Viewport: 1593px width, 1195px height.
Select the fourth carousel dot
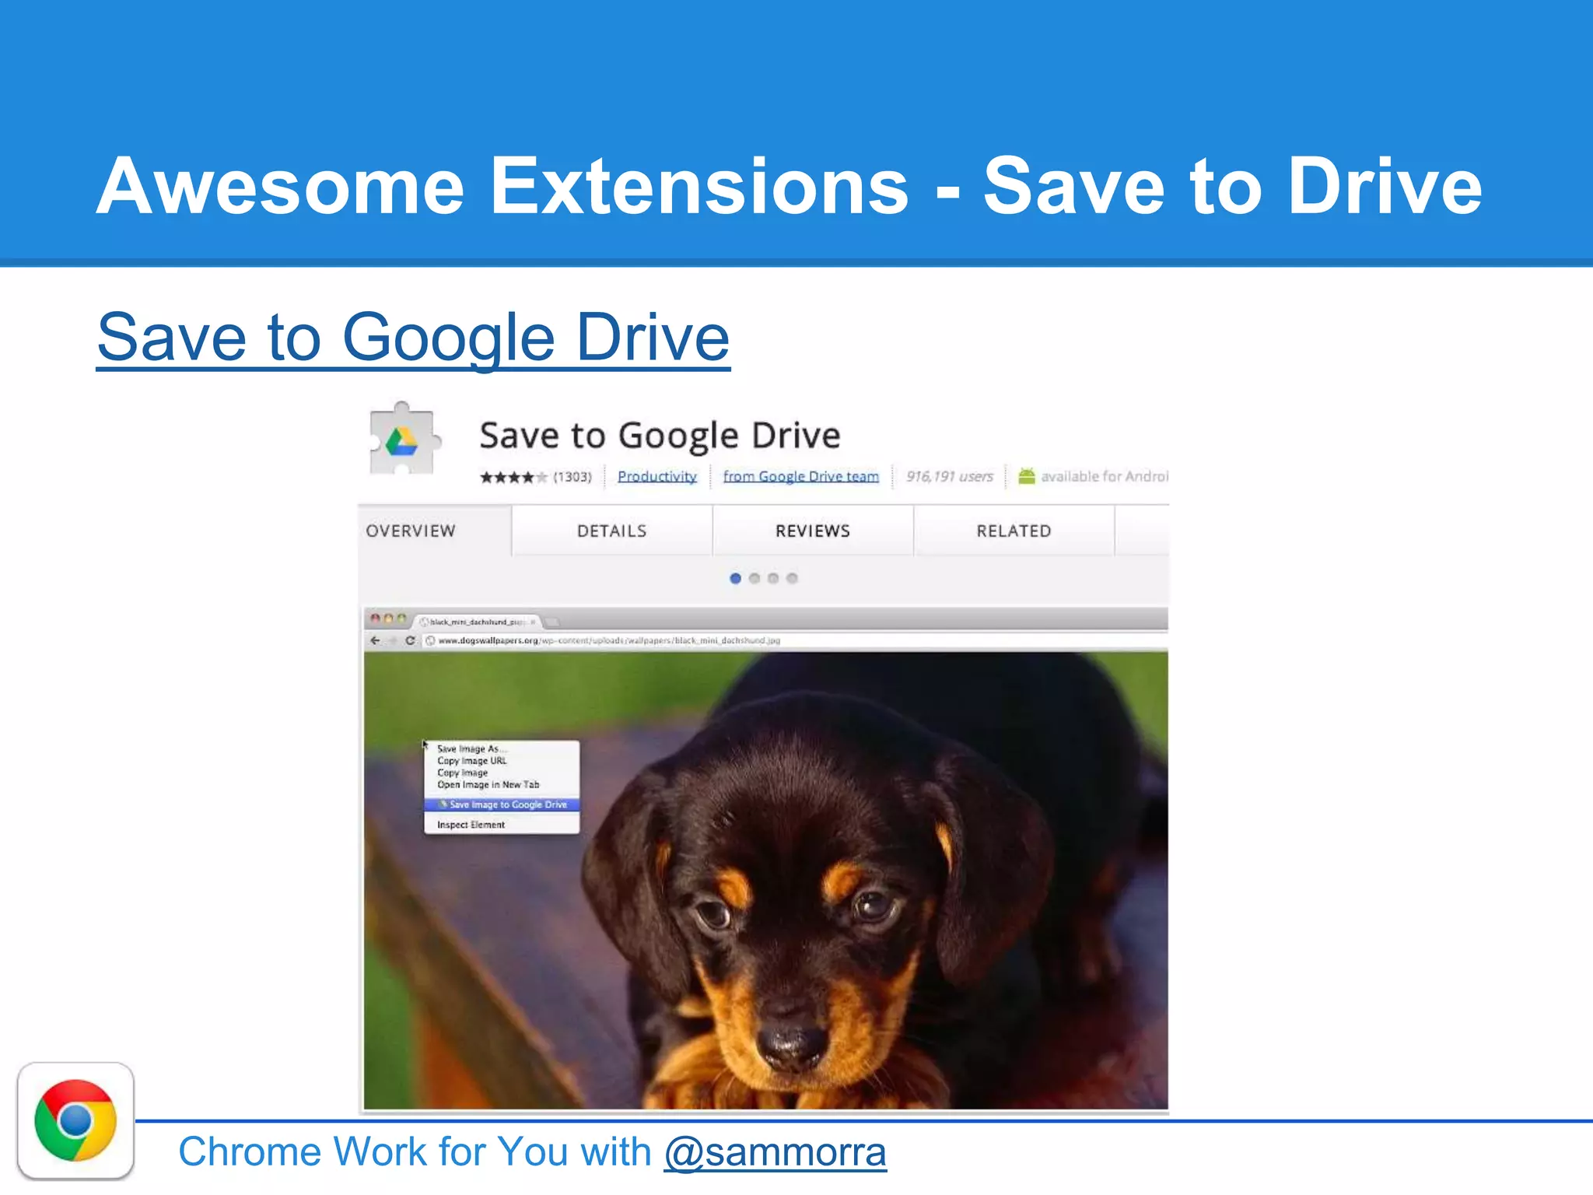point(792,578)
